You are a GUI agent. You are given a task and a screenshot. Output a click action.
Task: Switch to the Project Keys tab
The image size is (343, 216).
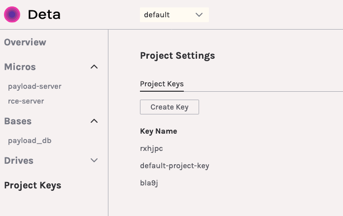click(x=162, y=84)
